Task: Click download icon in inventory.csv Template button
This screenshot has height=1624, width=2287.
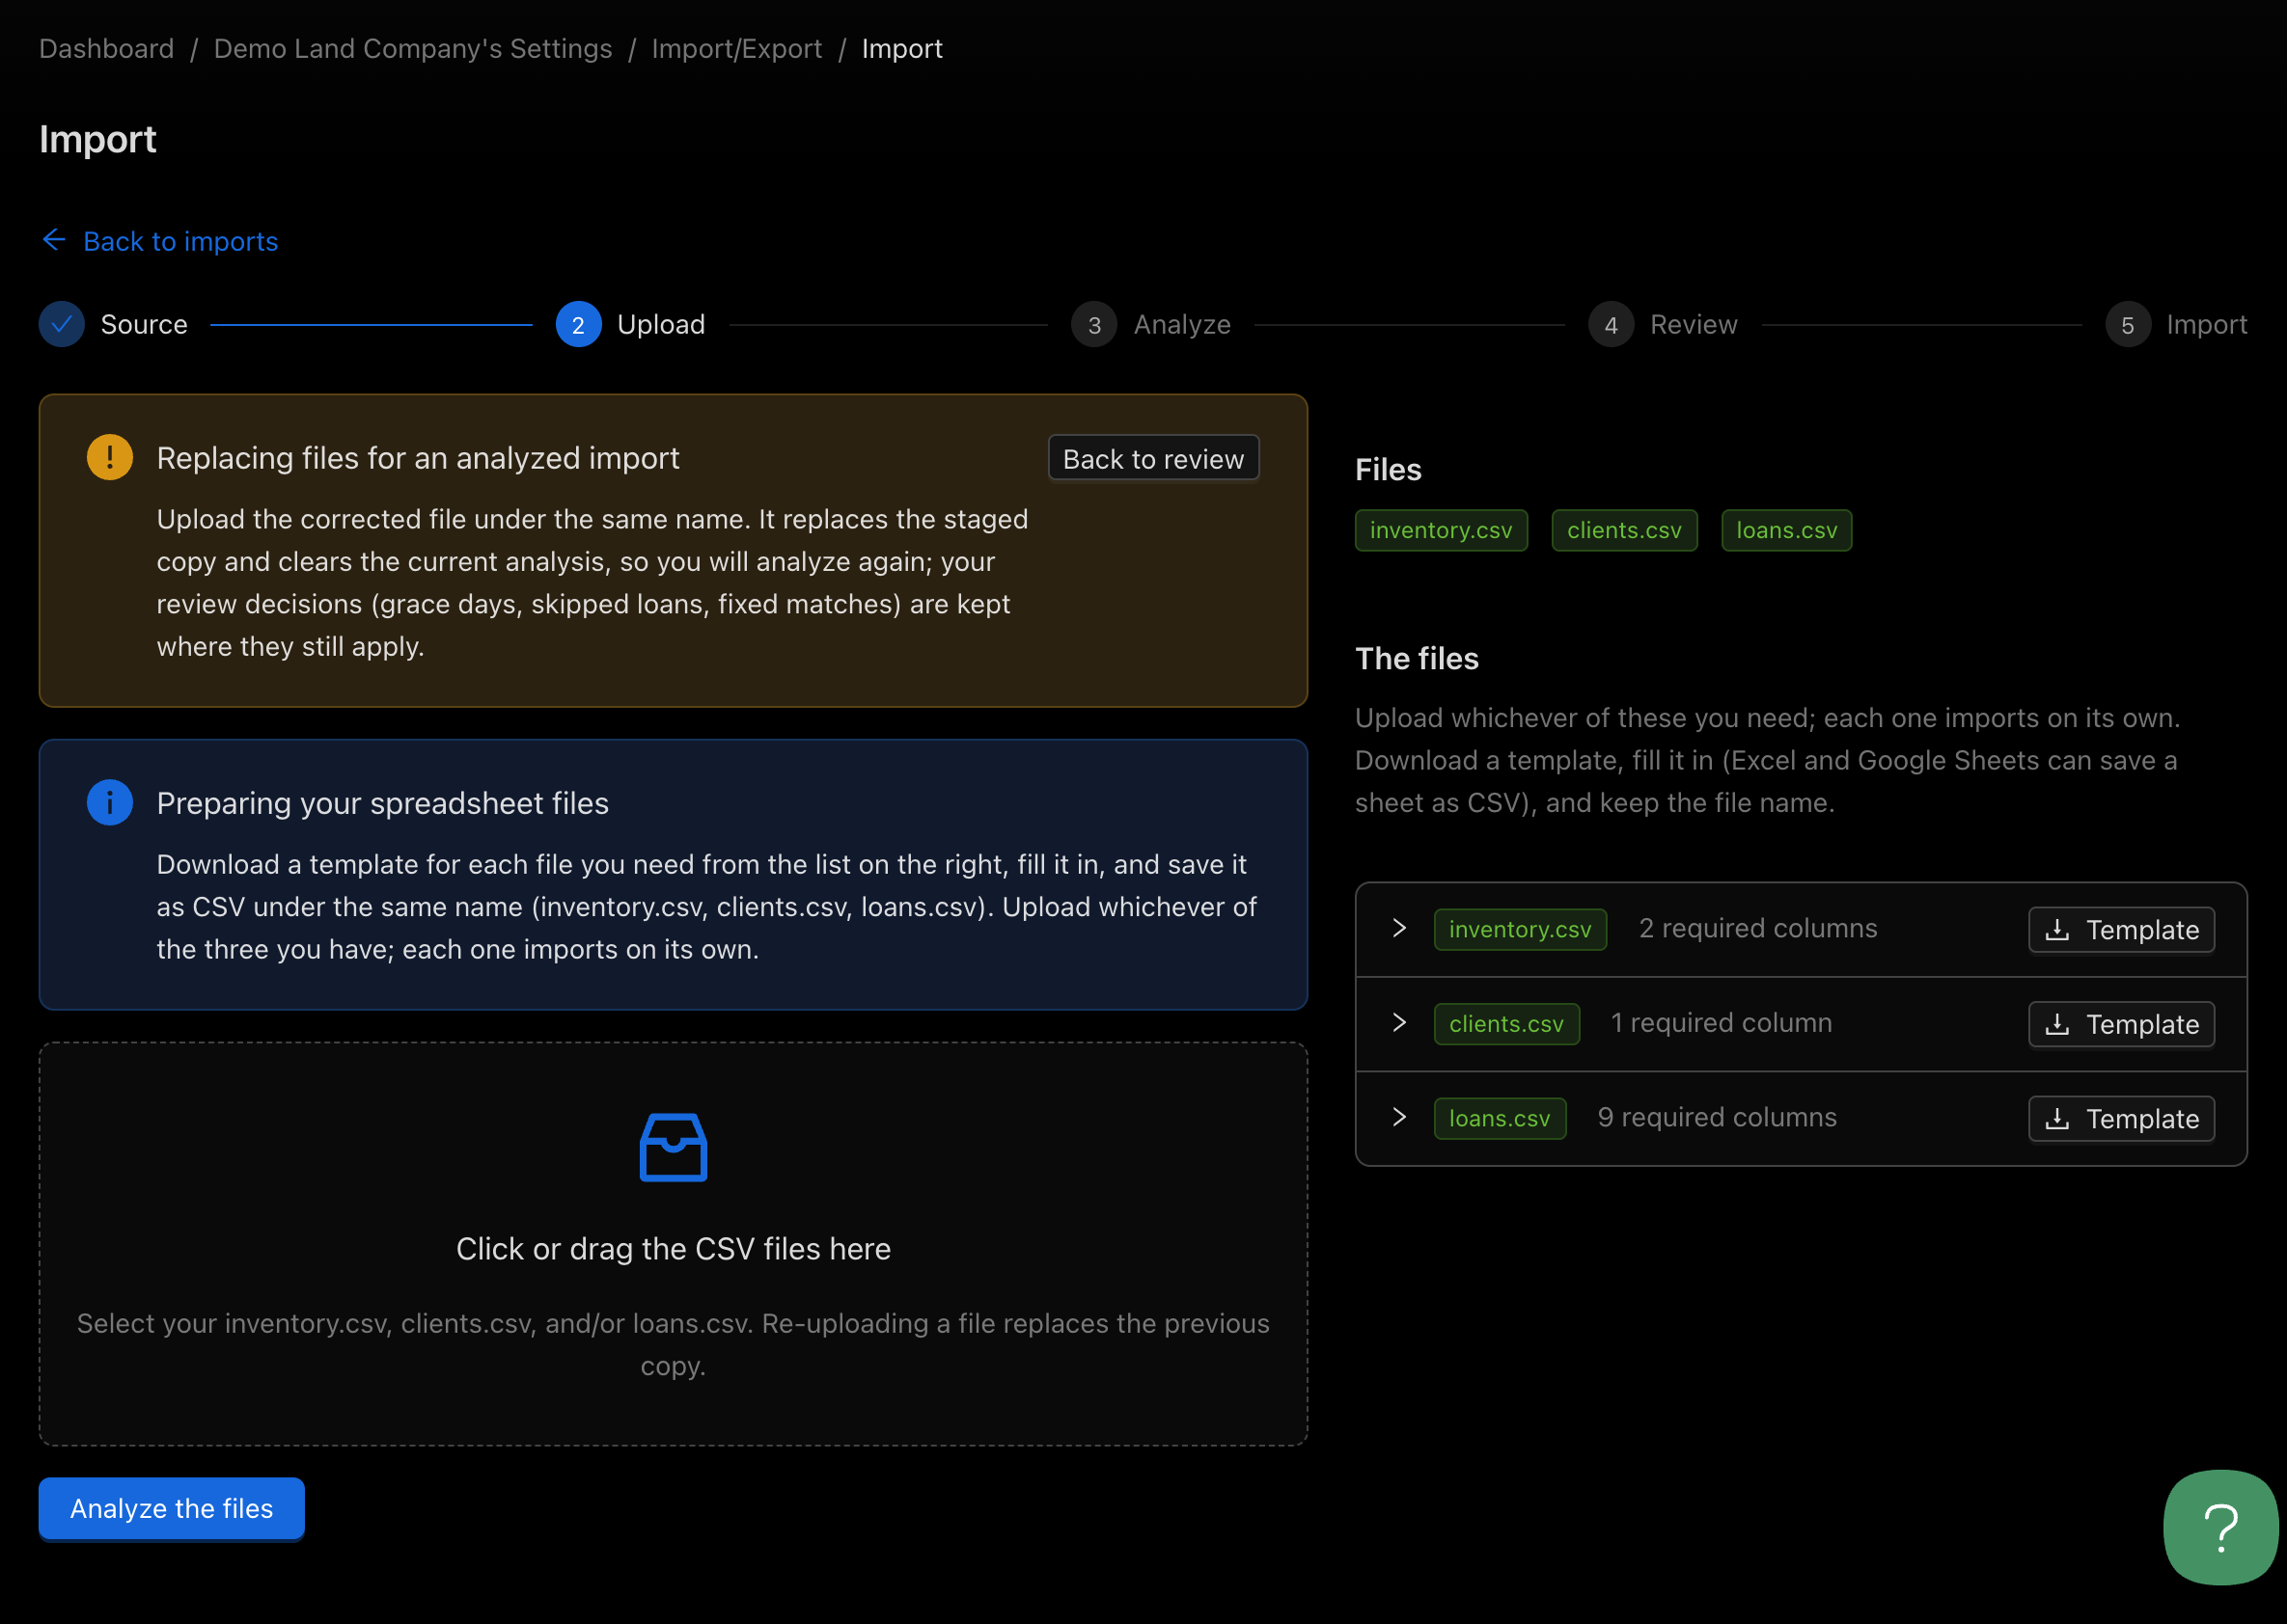Action: click(x=2057, y=930)
